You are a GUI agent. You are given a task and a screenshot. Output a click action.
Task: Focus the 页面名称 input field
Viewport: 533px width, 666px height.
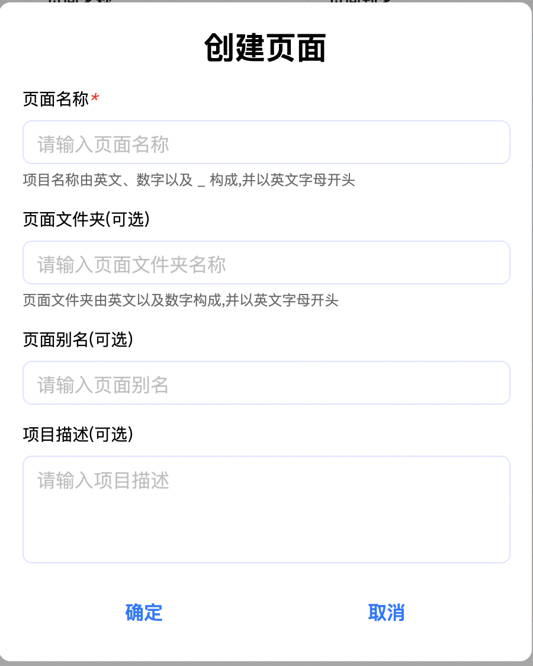[x=266, y=143]
